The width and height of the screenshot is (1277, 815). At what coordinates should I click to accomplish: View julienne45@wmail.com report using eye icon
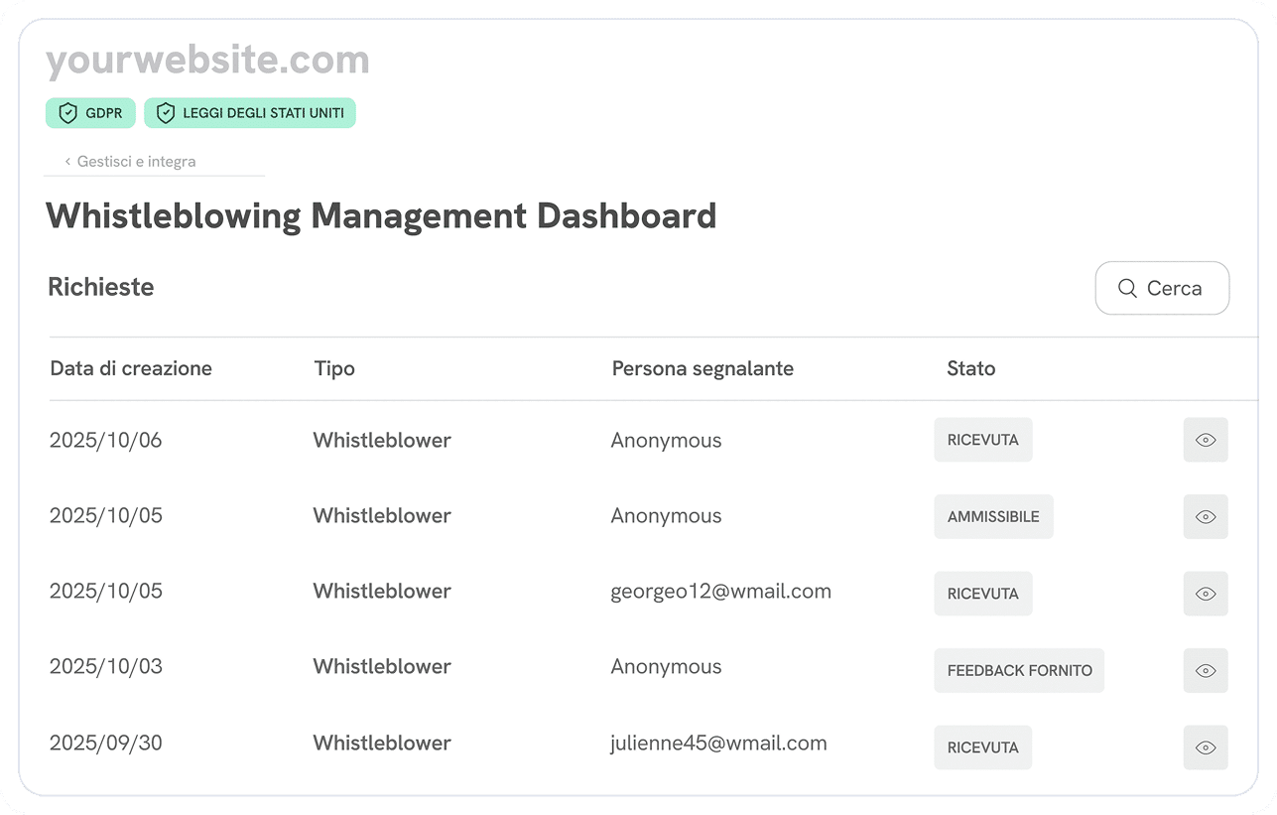(x=1206, y=747)
